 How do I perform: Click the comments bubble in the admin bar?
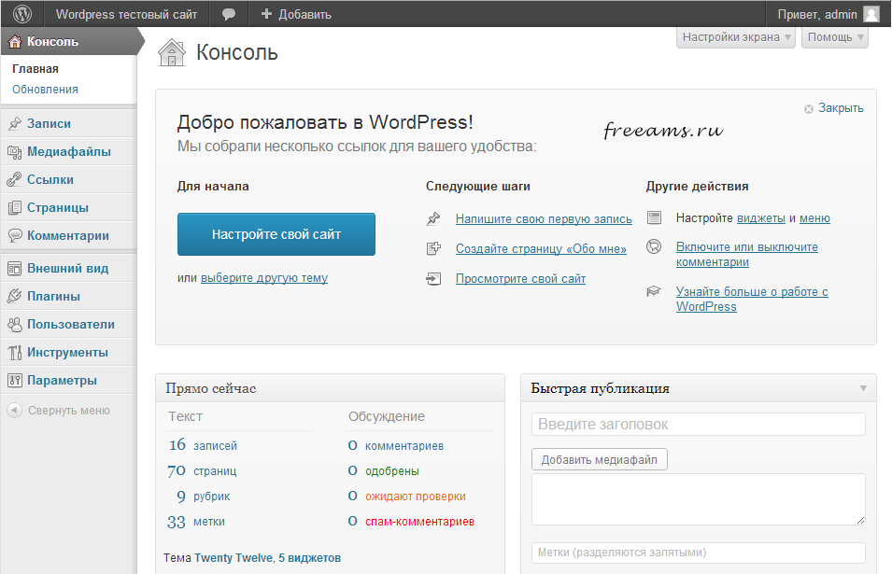[x=227, y=13]
